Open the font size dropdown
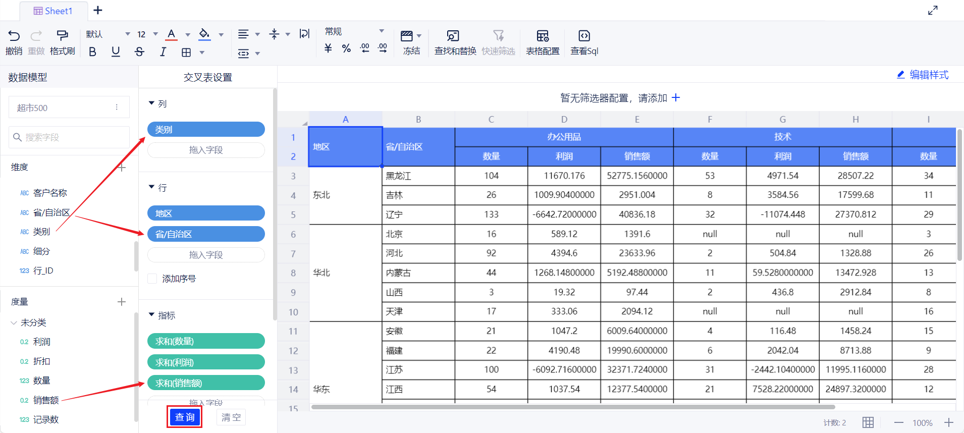 (x=155, y=34)
